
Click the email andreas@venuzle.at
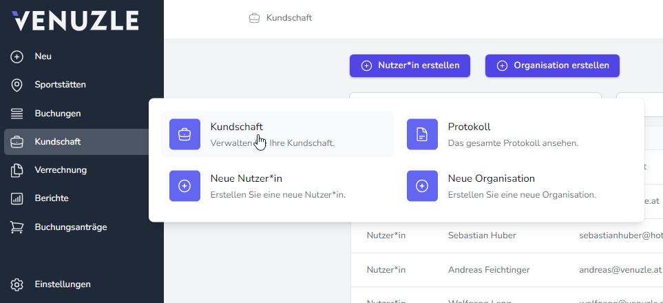(x=620, y=269)
